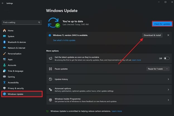Screen dimensions: 174x116
Task: Click the Network & internet Wi-Fi icon
Action: [x=4, y=48]
